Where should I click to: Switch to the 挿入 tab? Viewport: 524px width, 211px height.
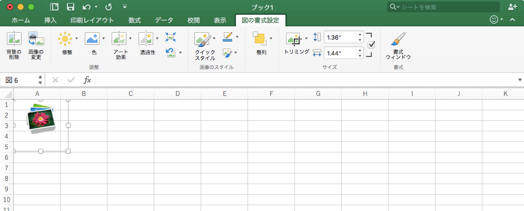tap(51, 21)
